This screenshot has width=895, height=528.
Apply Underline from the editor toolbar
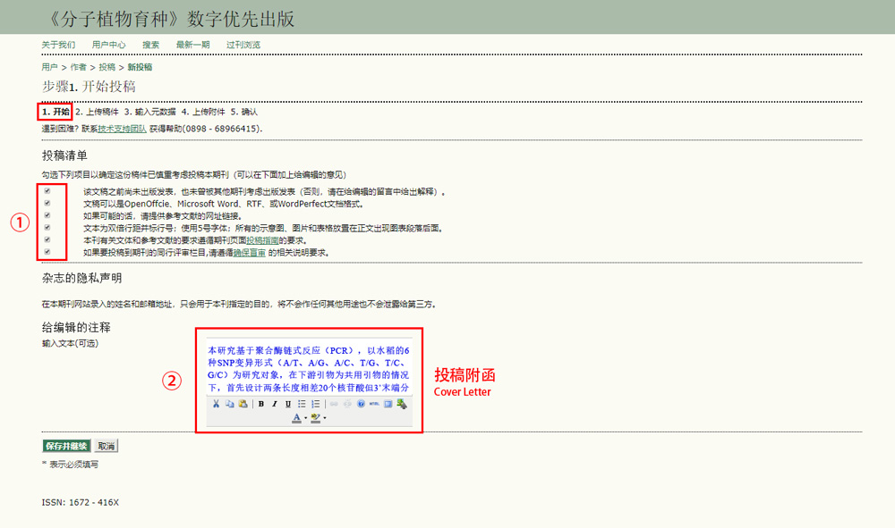click(288, 404)
